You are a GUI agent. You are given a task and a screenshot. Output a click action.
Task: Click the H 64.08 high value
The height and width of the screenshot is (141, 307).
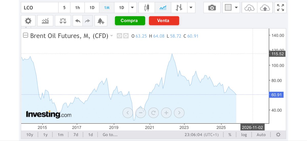point(157,36)
